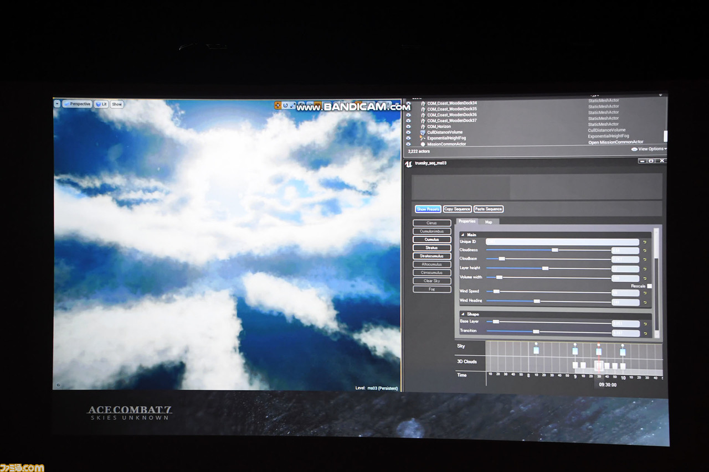The image size is (709, 472).
Task: Switch to the Map tab
Action: tap(489, 222)
